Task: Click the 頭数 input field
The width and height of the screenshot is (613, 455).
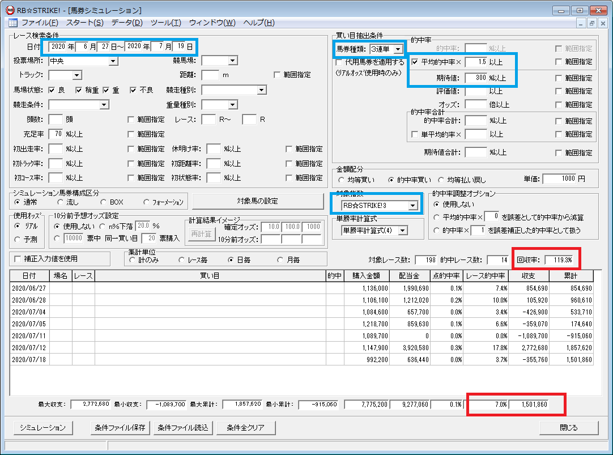Action: [x=56, y=119]
